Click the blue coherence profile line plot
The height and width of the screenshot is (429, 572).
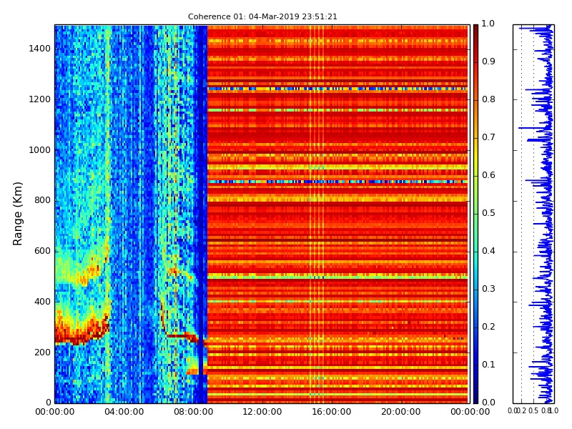(x=533, y=214)
